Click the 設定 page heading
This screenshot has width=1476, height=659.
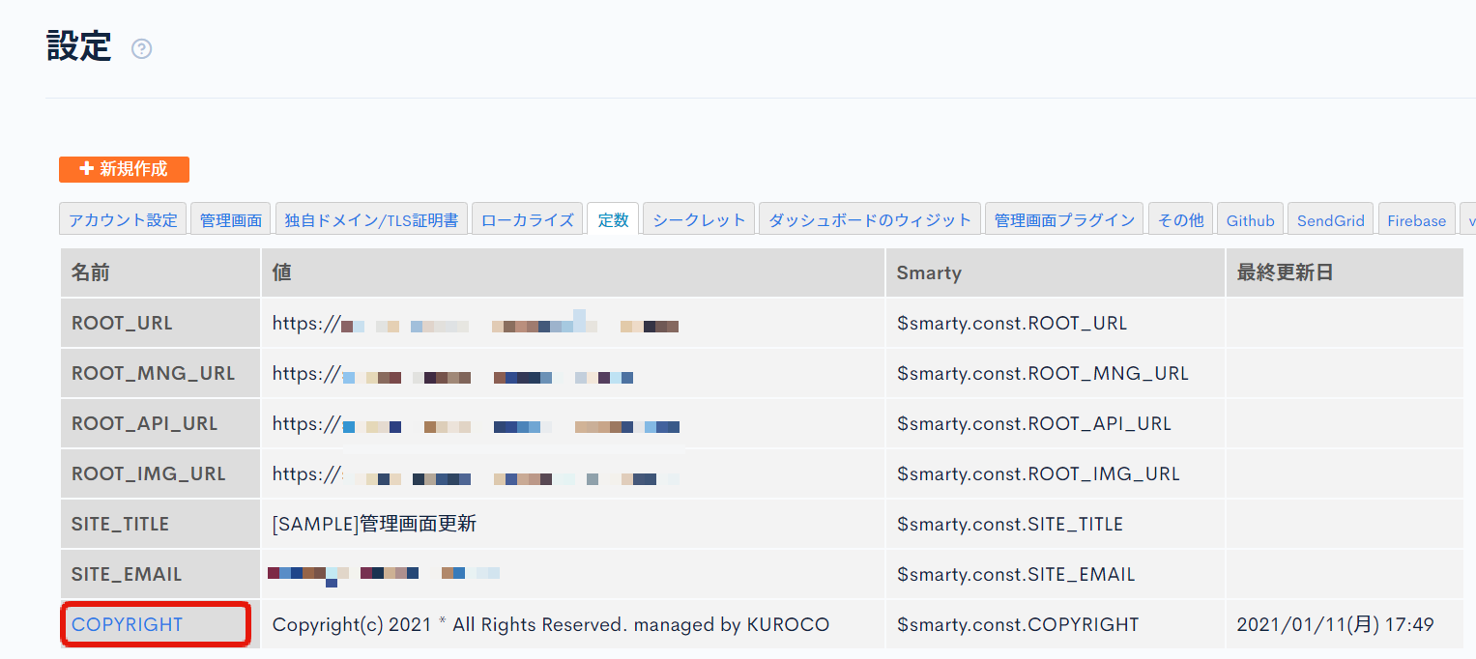pyautogui.click(x=79, y=45)
